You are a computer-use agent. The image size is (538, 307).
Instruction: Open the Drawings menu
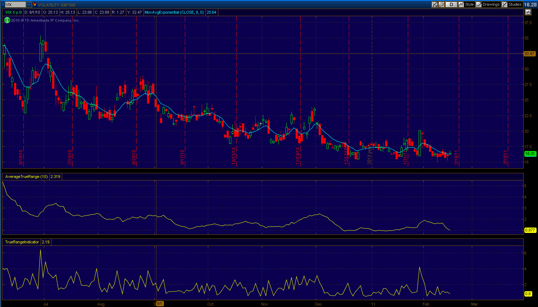(x=488, y=4)
